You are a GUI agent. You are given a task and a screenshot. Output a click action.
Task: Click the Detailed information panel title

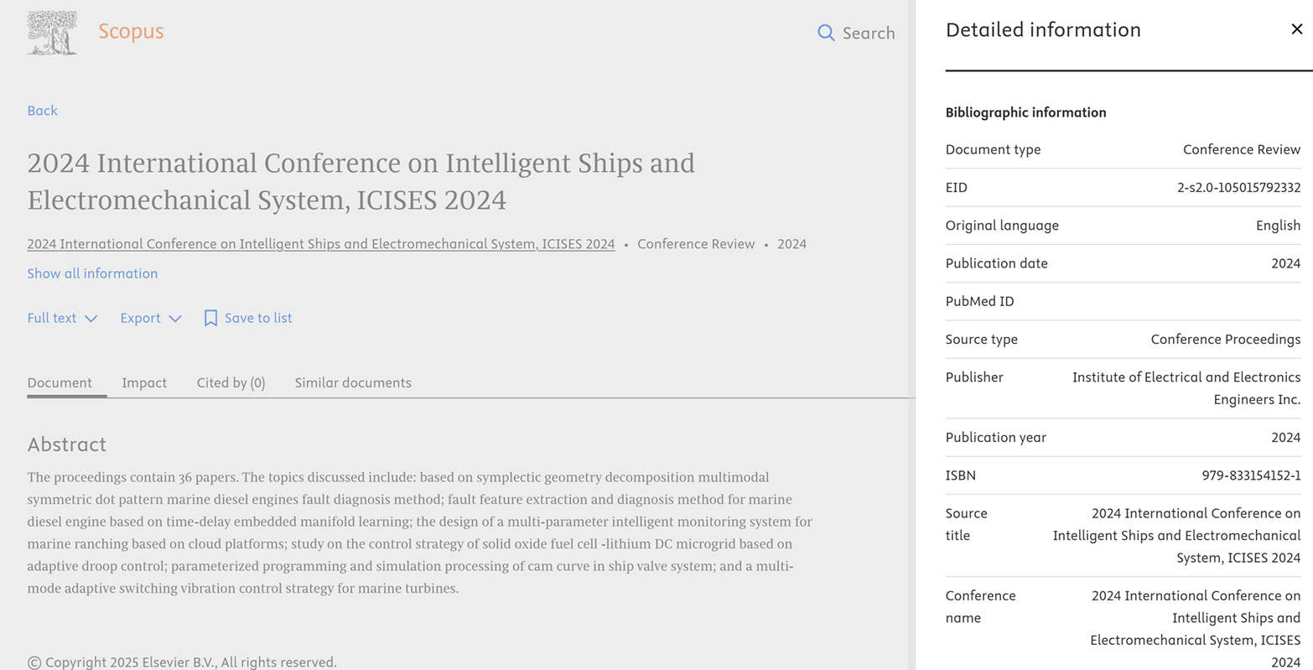coord(1043,30)
